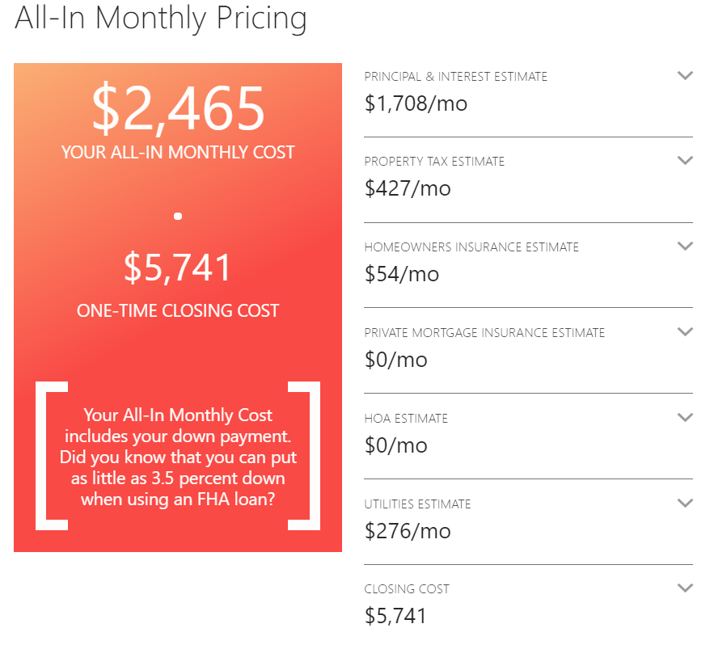The height and width of the screenshot is (645, 710).
Task: Click the HOA Estimate label
Action: click(x=406, y=419)
